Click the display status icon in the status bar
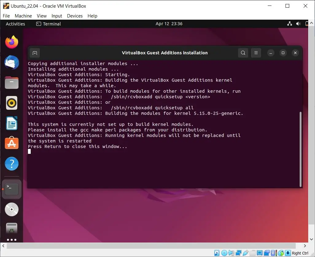Viewport: 315px width, 257px height. pos(260,253)
